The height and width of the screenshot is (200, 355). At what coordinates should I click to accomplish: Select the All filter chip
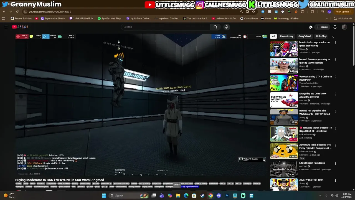273,36
